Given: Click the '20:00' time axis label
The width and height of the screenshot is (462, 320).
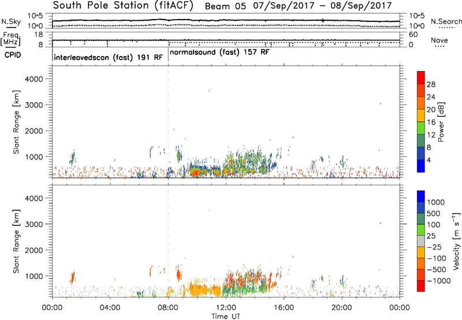Looking at the screenshot, I should click(342, 308).
